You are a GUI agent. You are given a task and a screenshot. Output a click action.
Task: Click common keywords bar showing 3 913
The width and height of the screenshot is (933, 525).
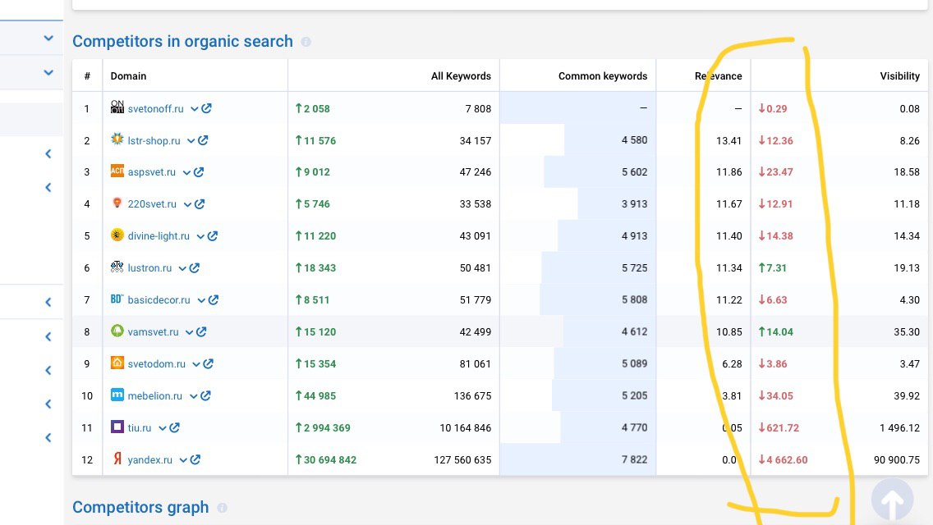click(617, 204)
